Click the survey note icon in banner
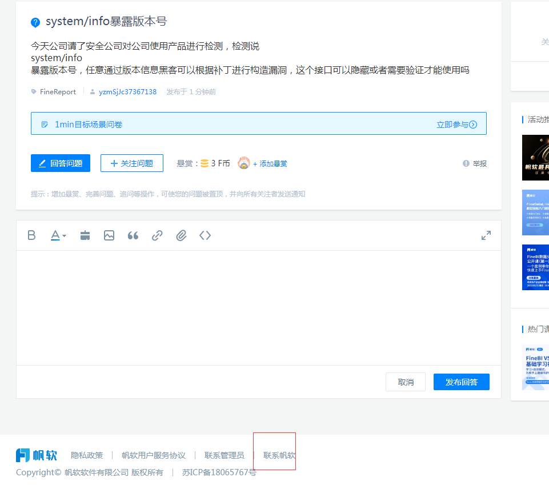The height and width of the screenshot is (485, 549). click(x=45, y=125)
